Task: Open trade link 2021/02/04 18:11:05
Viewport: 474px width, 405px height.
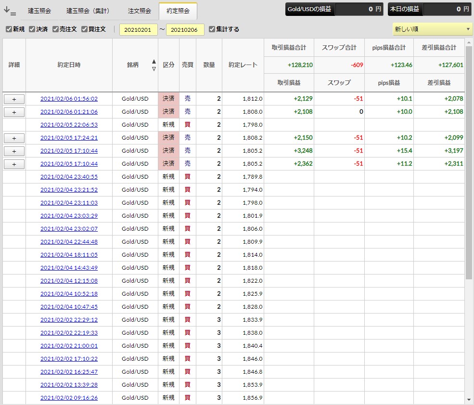Action: pyautogui.click(x=69, y=255)
